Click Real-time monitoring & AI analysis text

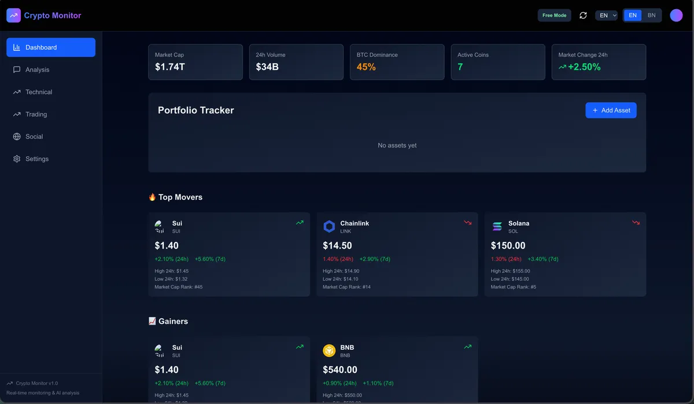[43, 393]
